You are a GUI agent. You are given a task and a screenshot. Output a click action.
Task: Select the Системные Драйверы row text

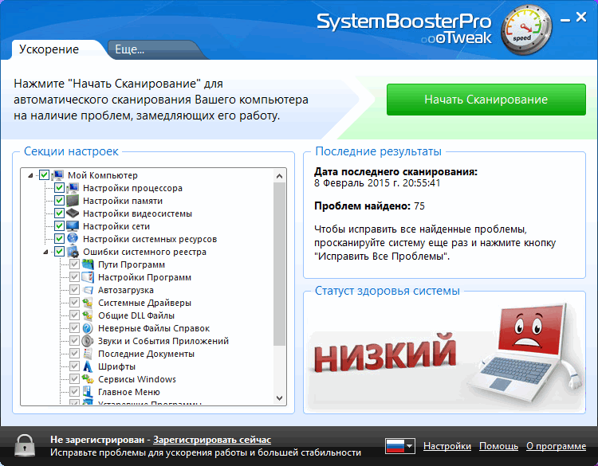coord(144,303)
